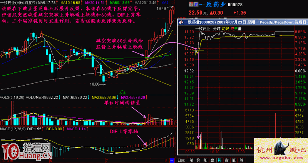Viewport: 308px width, 163px height.
Task: Click the 13.00 price axis label
Action: [189, 65]
